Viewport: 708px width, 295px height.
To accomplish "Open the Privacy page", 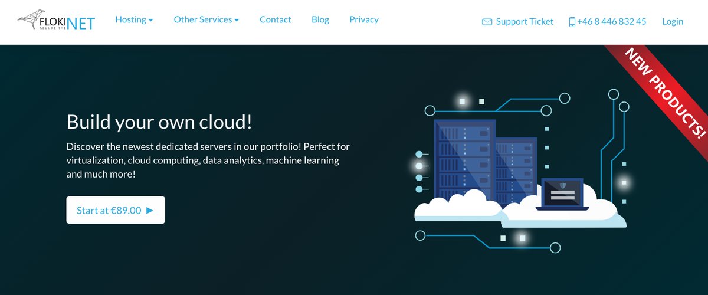I will pyautogui.click(x=364, y=19).
